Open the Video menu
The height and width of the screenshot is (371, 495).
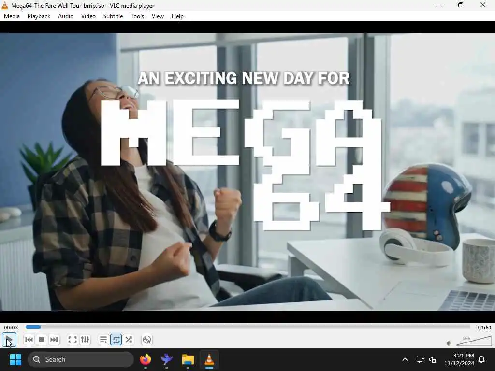[x=88, y=16]
